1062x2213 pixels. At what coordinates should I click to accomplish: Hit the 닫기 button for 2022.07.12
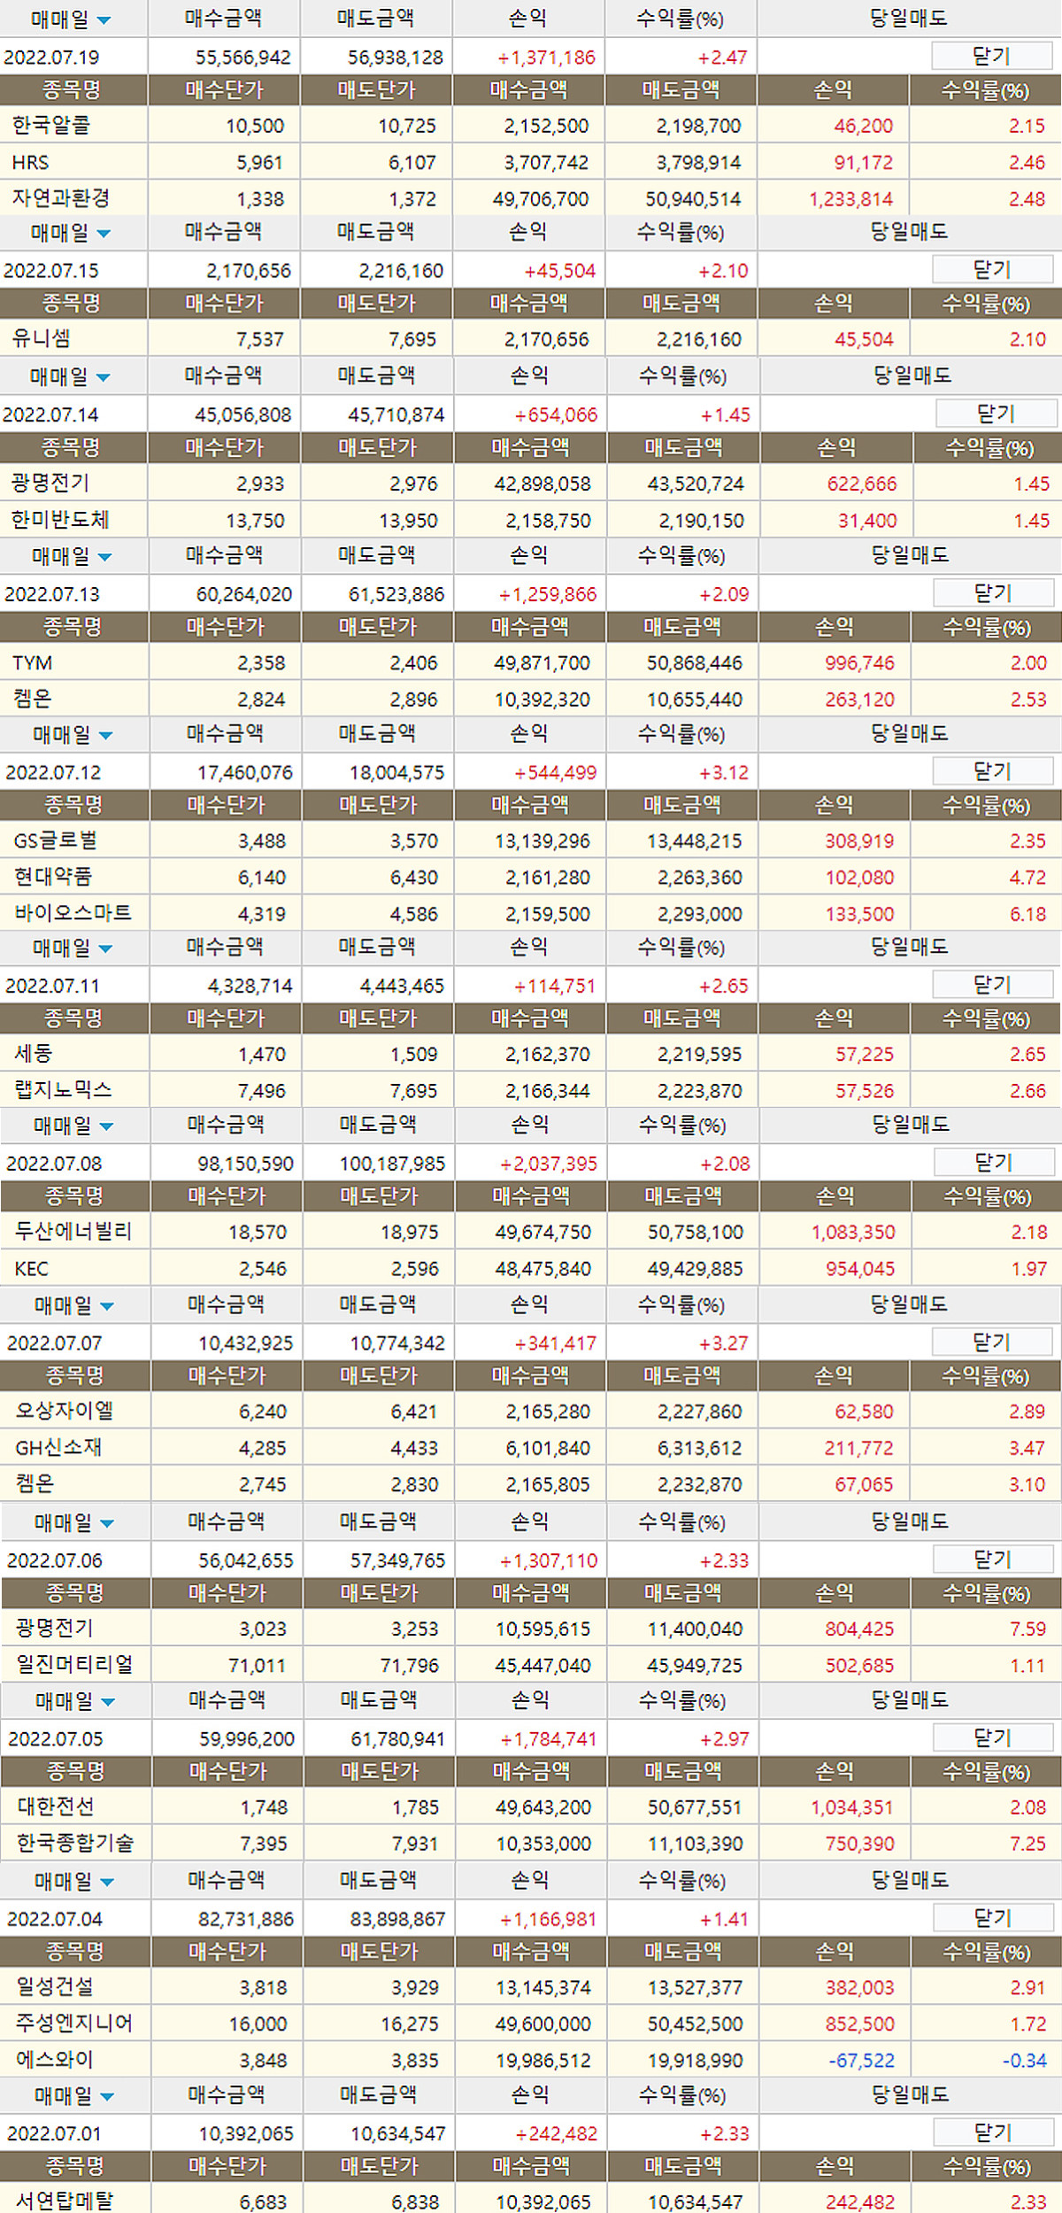[x=992, y=771]
